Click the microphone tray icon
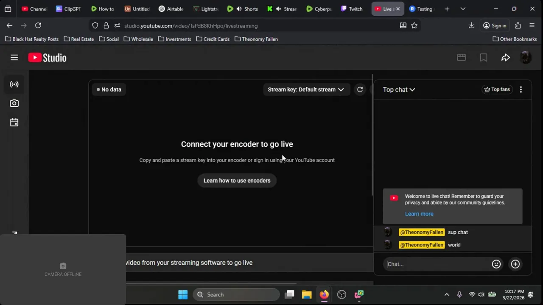 459,294
